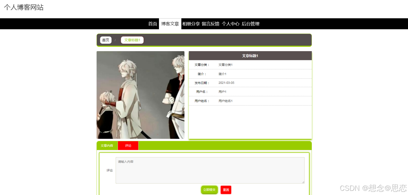408x195 pixels.
Task: Submit the comment with 立即提交
Action: (210, 190)
